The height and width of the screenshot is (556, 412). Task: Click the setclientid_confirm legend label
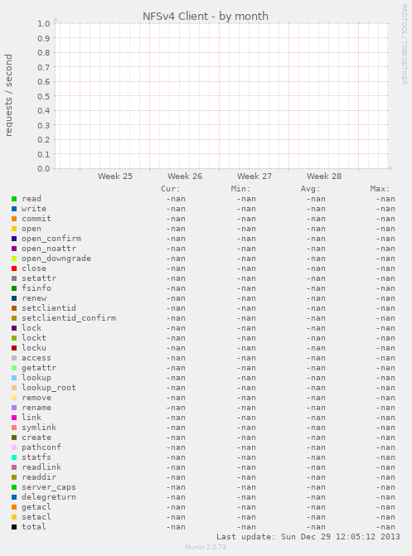(69, 318)
